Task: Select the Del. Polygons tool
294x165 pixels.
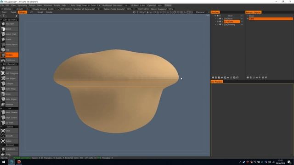Action: tap(9, 73)
